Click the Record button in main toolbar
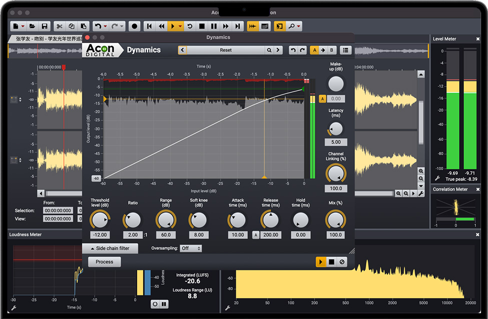This screenshot has height=319, width=488. click(x=134, y=26)
